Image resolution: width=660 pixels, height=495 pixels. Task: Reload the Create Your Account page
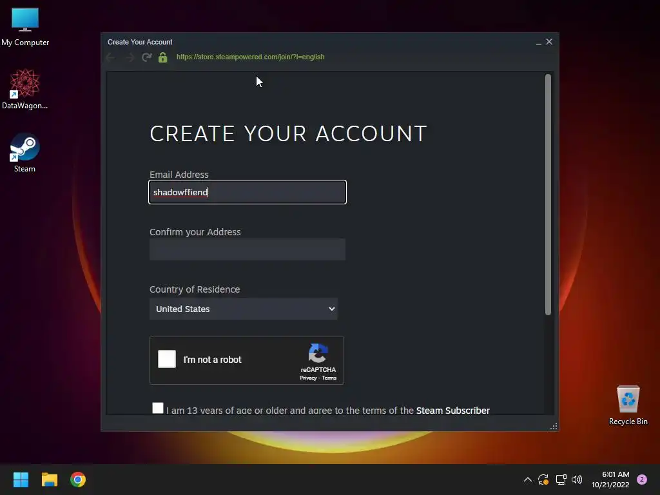tap(146, 57)
